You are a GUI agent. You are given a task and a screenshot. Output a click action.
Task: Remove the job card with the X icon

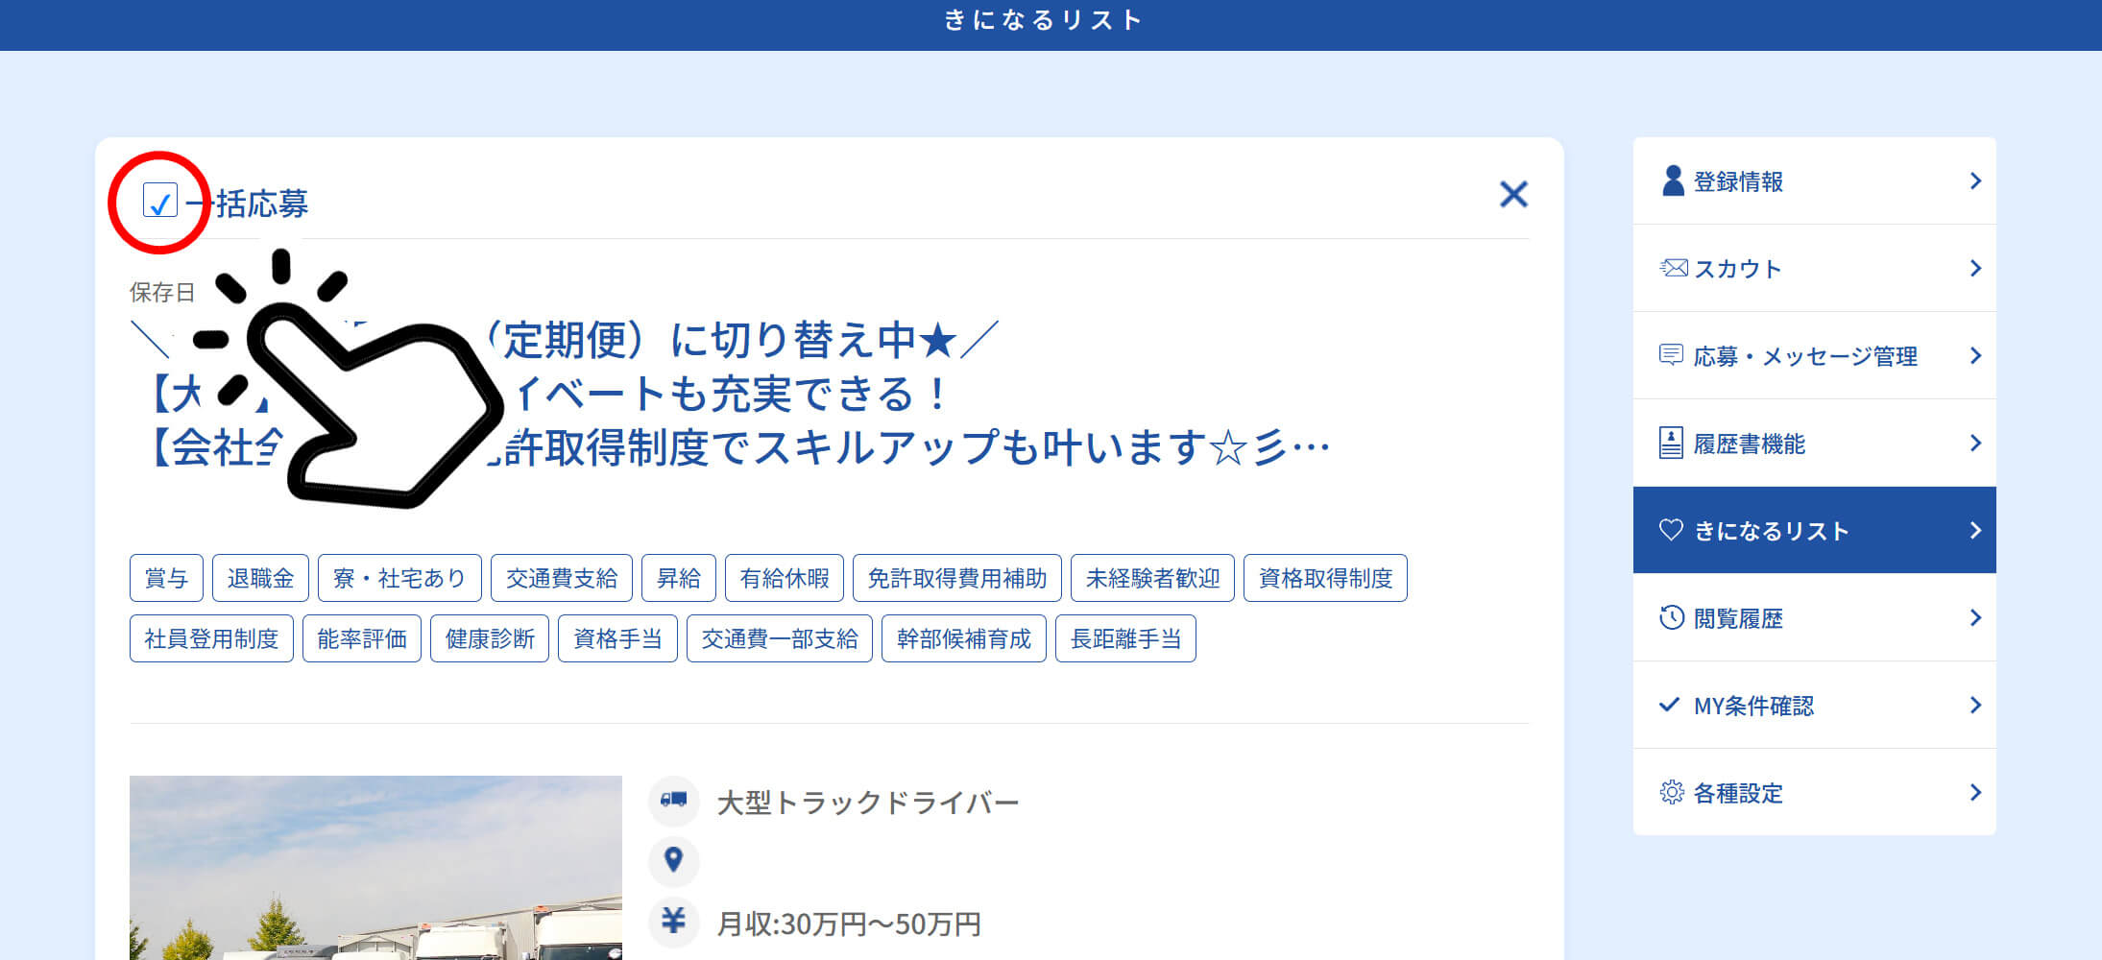click(x=1513, y=195)
